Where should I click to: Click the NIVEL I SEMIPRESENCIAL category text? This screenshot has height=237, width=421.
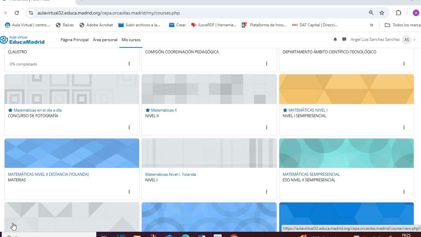point(305,116)
